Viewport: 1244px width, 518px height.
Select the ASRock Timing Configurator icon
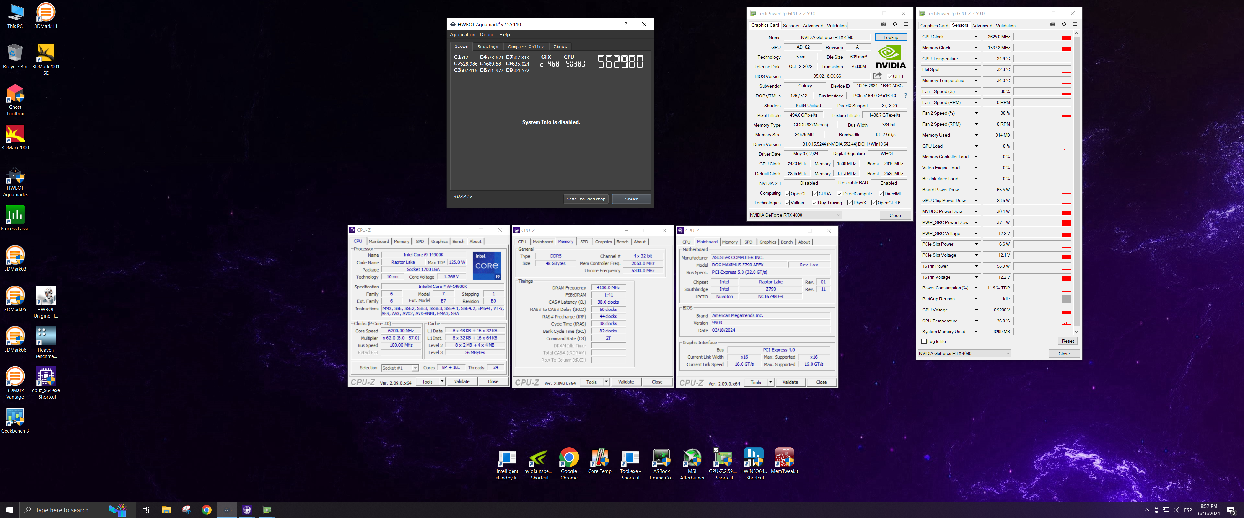click(x=661, y=464)
